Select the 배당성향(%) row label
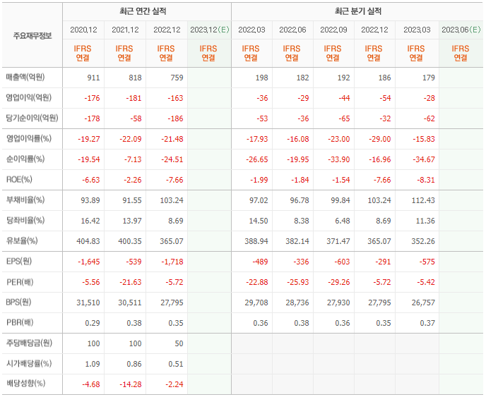The width and height of the screenshot is (486, 397). pos(25,384)
